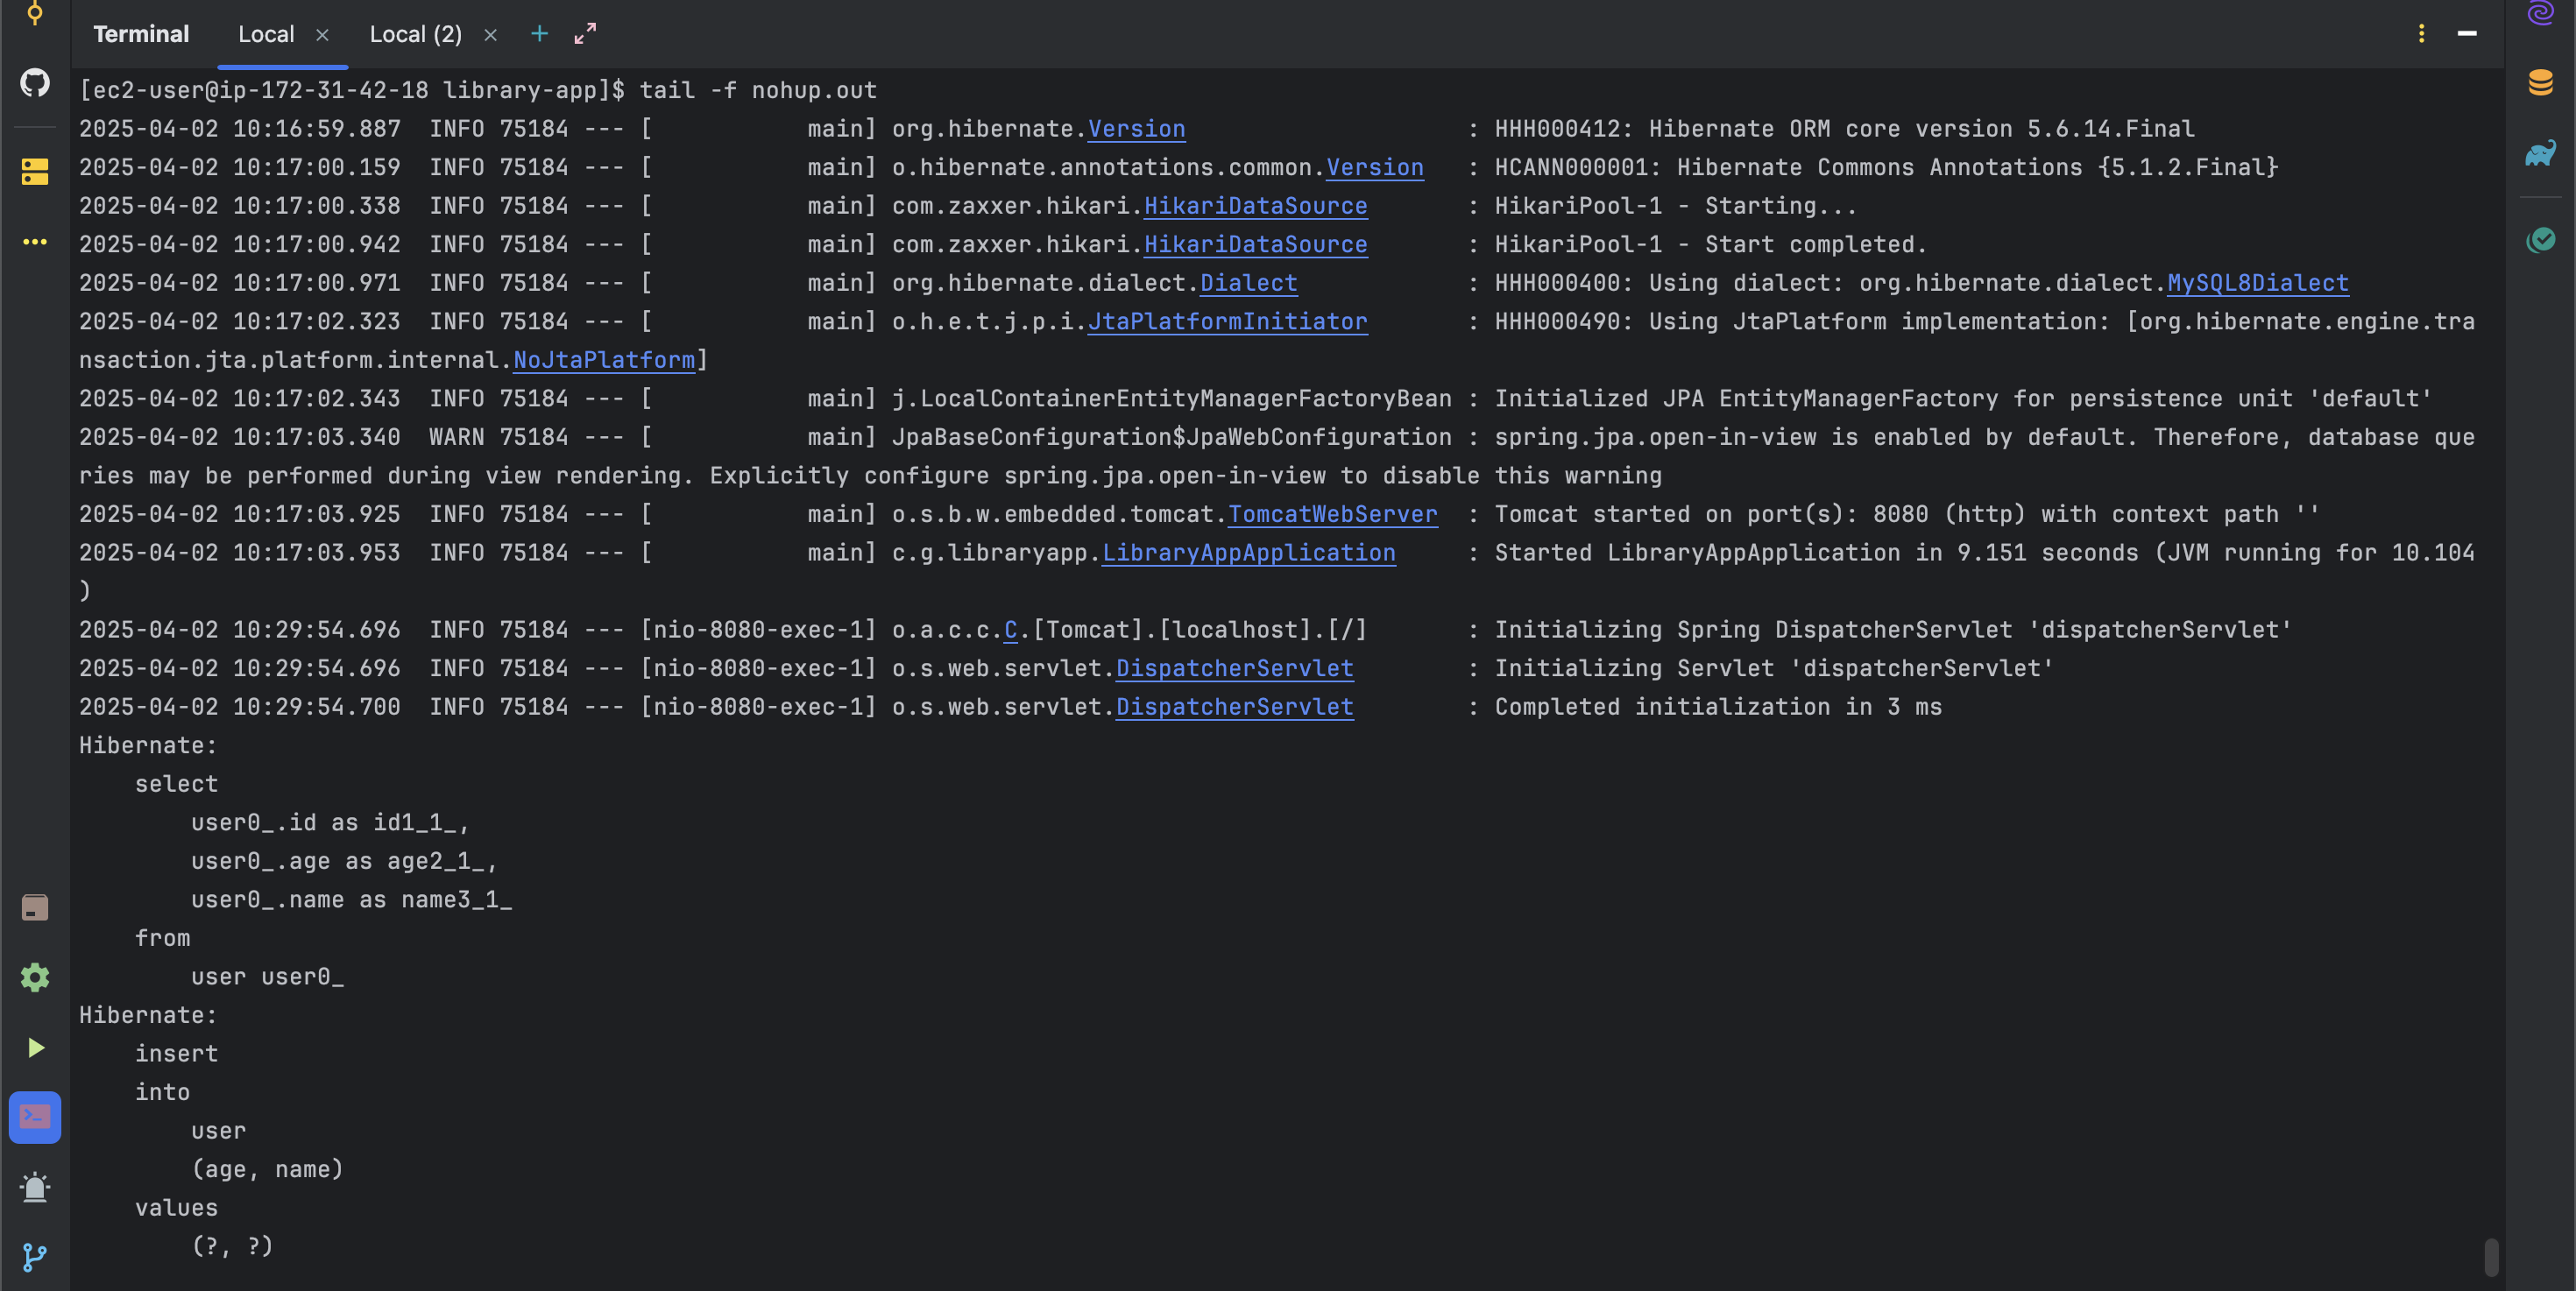Open the green checkmark Coverage icon
This screenshot has width=2576, height=1291.
click(x=2540, y=240)
